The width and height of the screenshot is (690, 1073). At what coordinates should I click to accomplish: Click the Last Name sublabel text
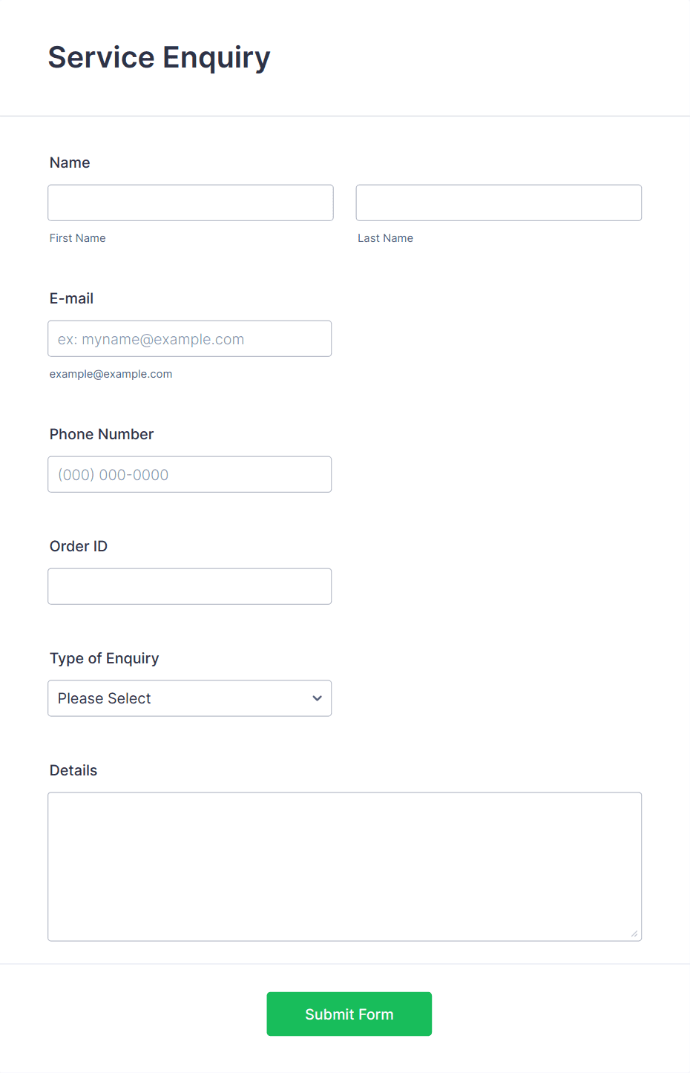[386, 238]
